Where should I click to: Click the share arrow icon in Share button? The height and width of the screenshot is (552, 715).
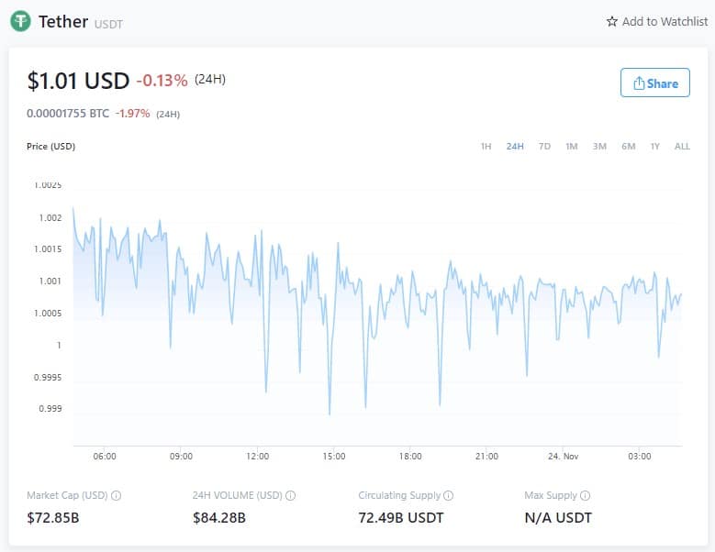pyautogui.click(x=639, y=83)
